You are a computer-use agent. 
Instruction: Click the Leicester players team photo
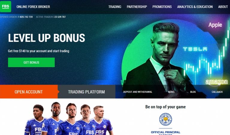pyautogui.click(x=69, y=118)
